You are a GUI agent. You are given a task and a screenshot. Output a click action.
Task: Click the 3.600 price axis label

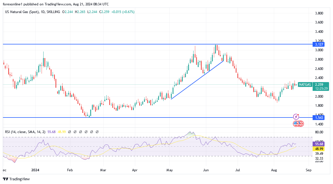319,22
